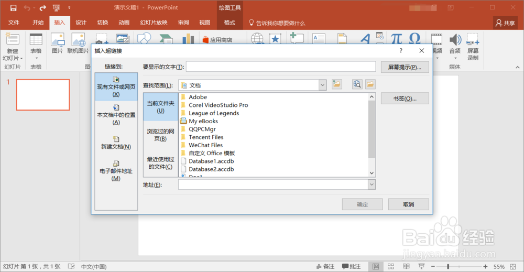524x272 pixels.
Task: Select Recent Files (最近使用过的文件) option
Action: pos(161,163)
